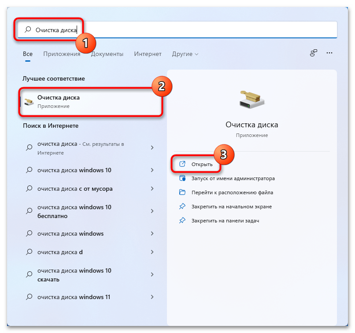Click the search icon beside очистка диска windows
Image resolution: width=355 pixels, height=333 pixels.
[x=29, y=233]
